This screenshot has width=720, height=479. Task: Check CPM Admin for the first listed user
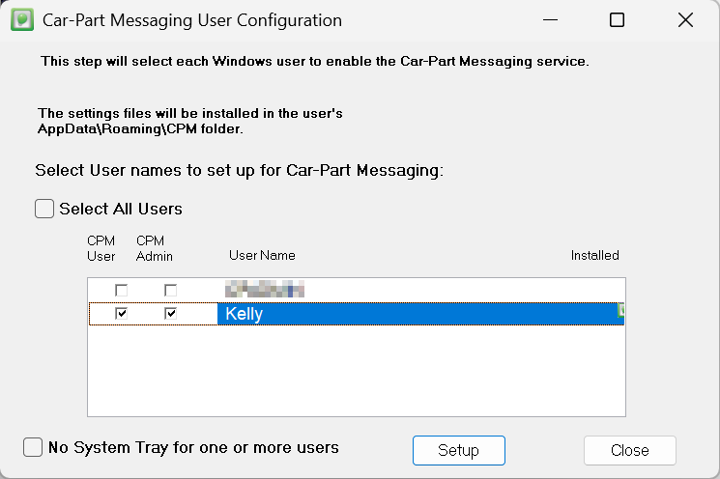pyautogui.click(x=170, y=290)
